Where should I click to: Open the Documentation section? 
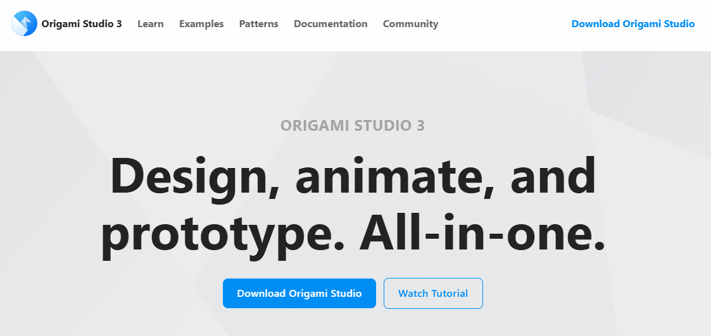tap(330, 24)
